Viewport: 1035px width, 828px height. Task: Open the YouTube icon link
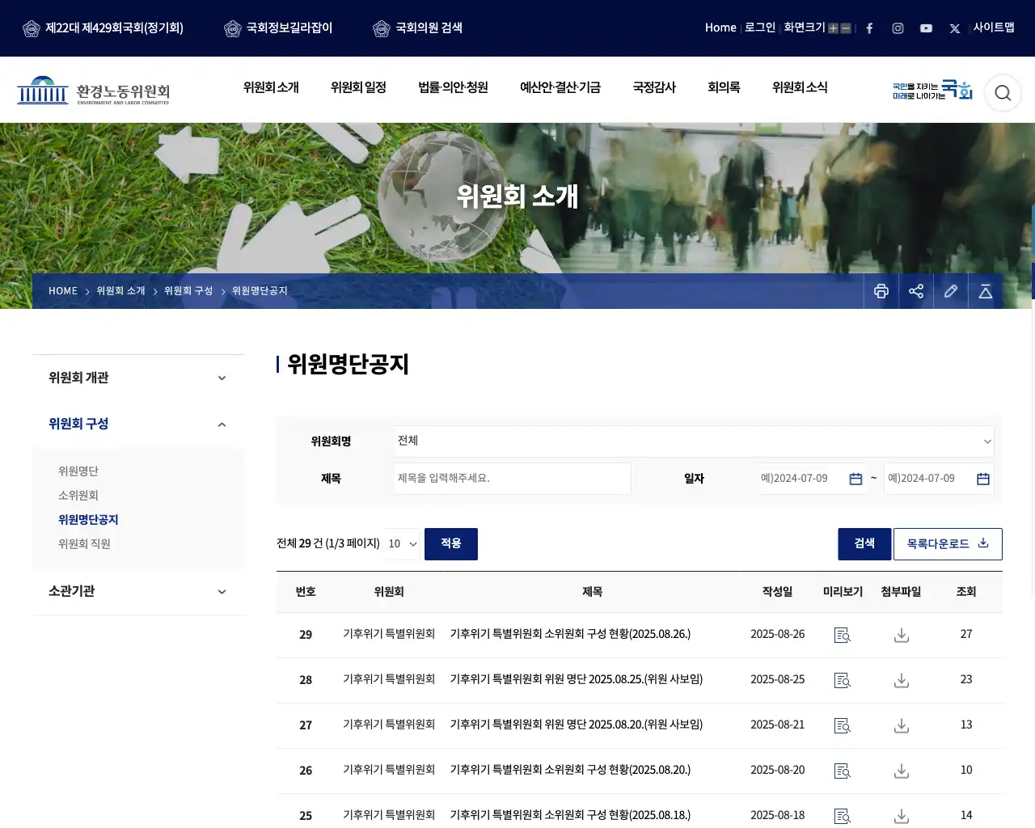(926, 28)
